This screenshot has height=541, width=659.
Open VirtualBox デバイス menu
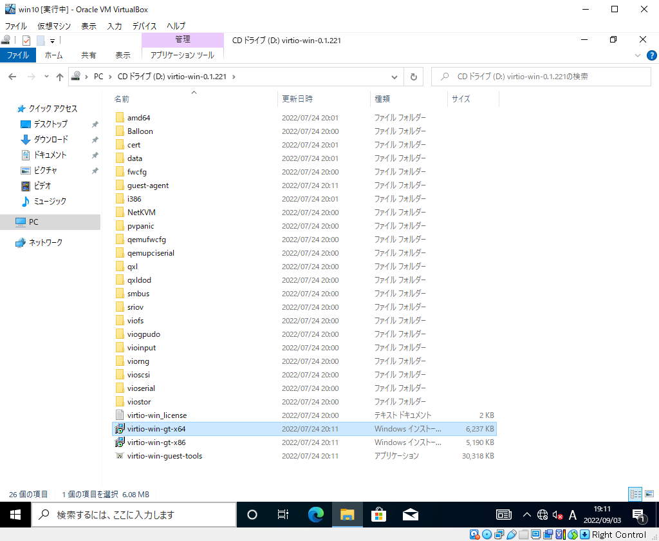[144, 26]
